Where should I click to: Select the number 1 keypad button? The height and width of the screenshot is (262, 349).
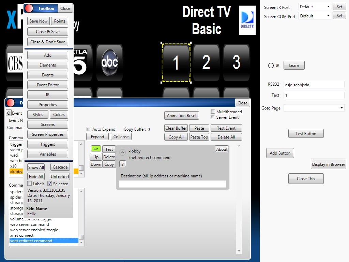[x=176, y=63]
